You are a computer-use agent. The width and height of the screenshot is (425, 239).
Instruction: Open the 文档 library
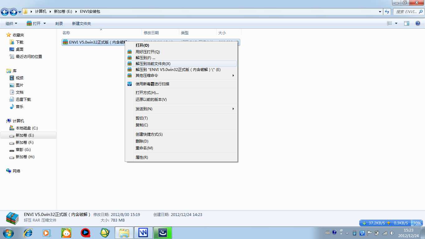[x=19, y=92]
